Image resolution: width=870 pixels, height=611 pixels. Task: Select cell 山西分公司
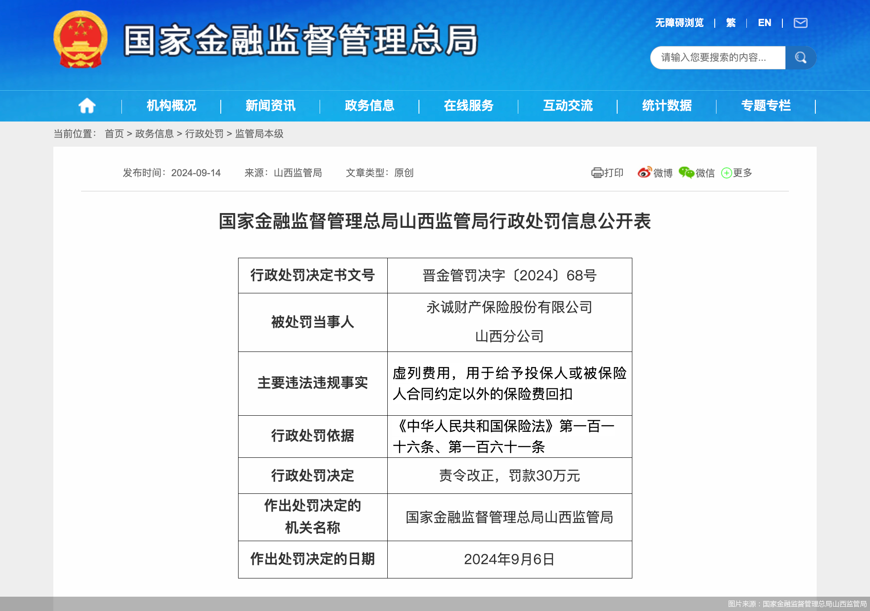[x=510, y=336]
